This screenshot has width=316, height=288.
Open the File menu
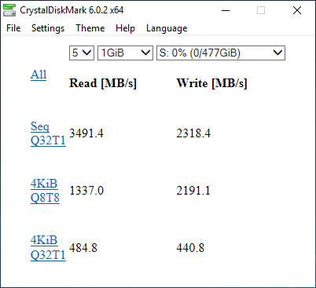(13, 28)
